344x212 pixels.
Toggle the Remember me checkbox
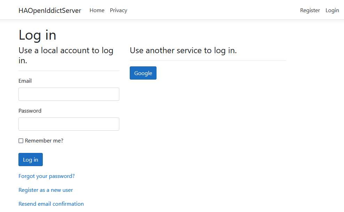click(21, 140)
